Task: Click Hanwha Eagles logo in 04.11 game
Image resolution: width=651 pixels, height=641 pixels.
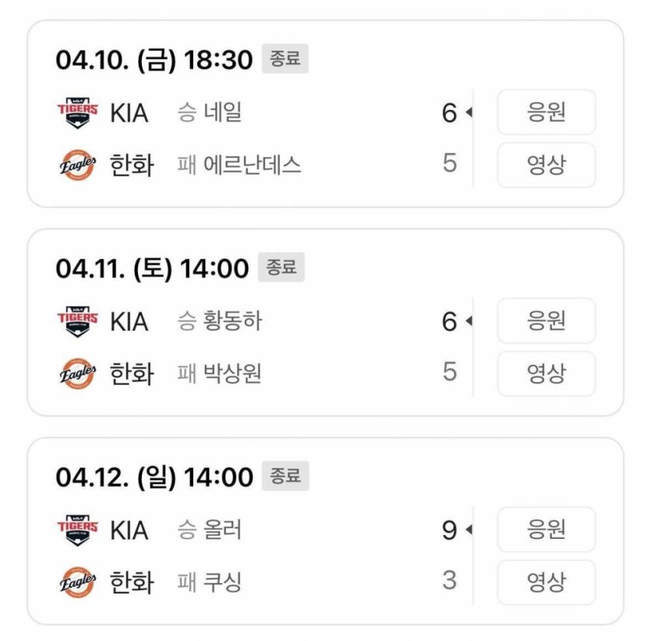Action: pos(78,373)
